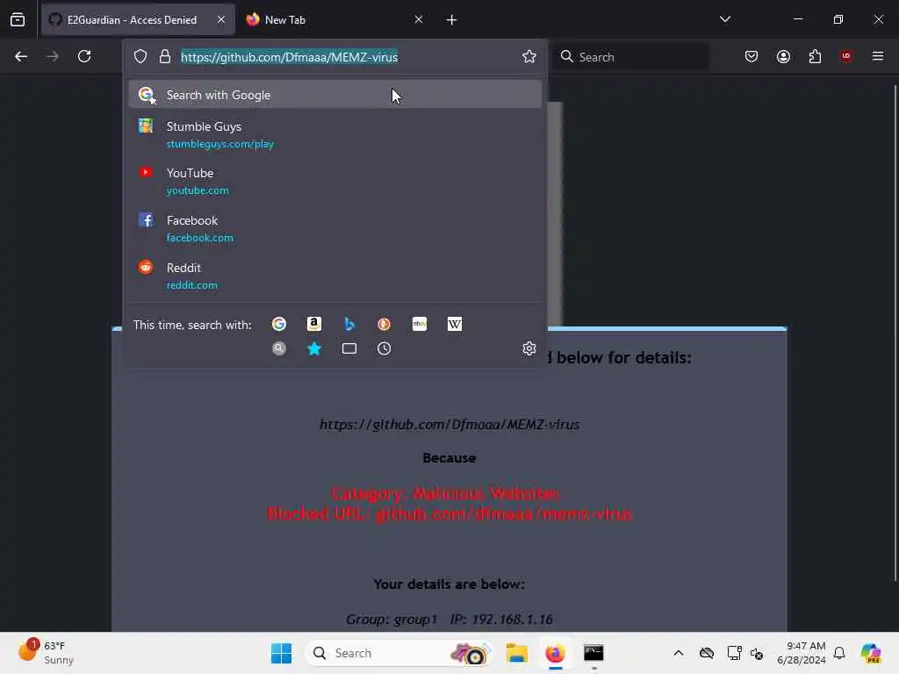Expand the list all tabs chevron
899x674 pixels.
pyautogui.click(x=724, y=19)
